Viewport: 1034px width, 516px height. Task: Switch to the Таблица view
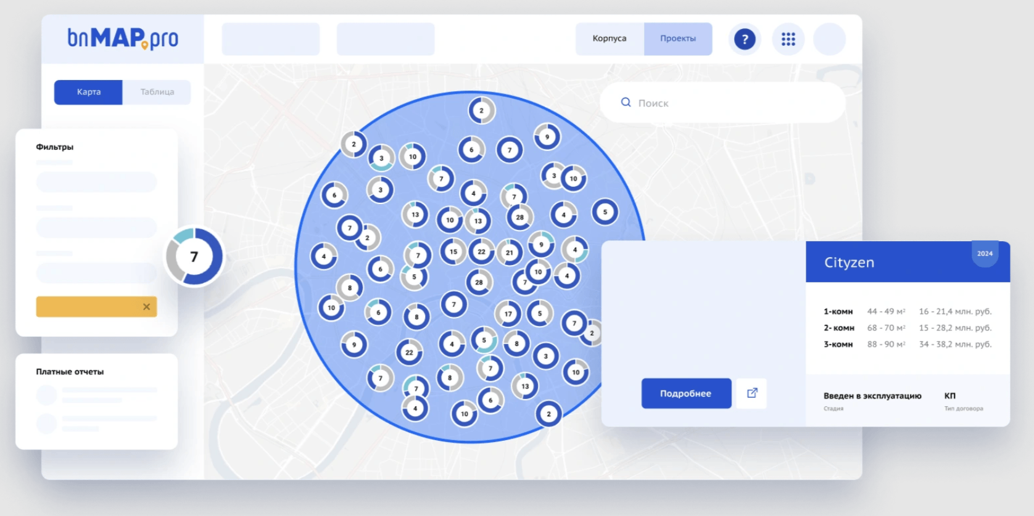pyautogui.click(x=157, y=92)
